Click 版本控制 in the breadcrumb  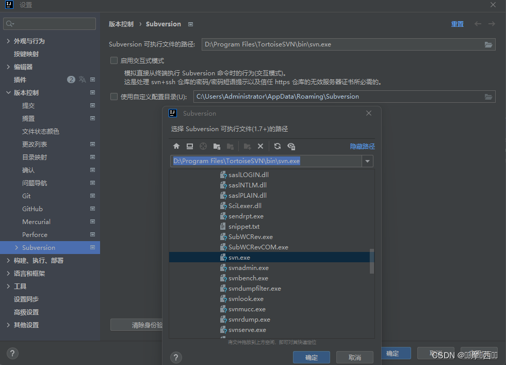click(x=121, y=24)
